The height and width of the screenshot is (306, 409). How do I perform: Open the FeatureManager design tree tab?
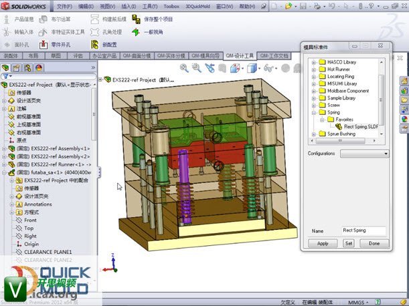tap(5, 67)
